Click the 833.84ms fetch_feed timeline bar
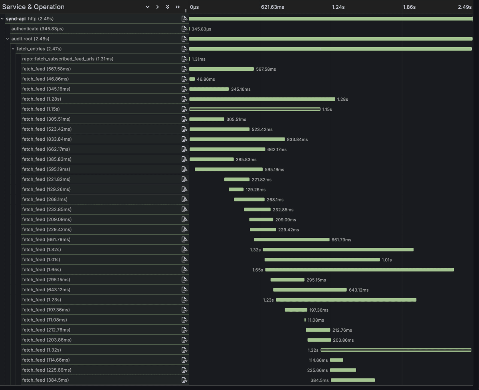The width and height of the screenshot is (479, 390). (x=237, y=139)
